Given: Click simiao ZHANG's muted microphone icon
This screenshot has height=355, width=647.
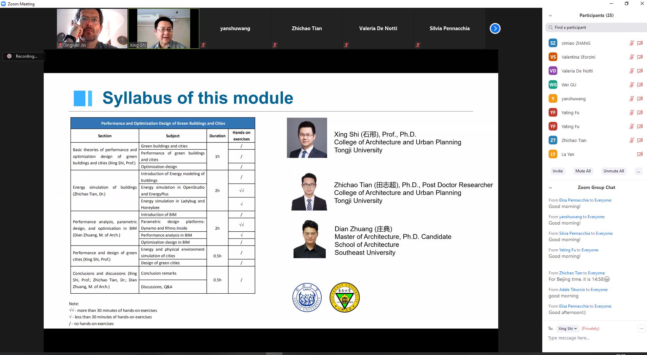Looking at the screenshot, I should (631, 43).
